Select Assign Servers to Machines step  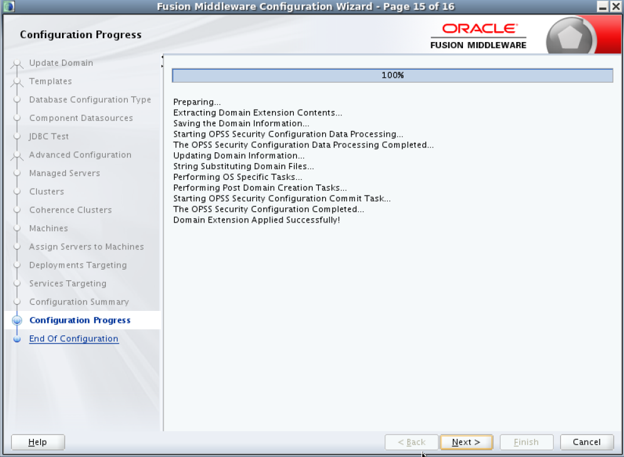pos(86,246)
